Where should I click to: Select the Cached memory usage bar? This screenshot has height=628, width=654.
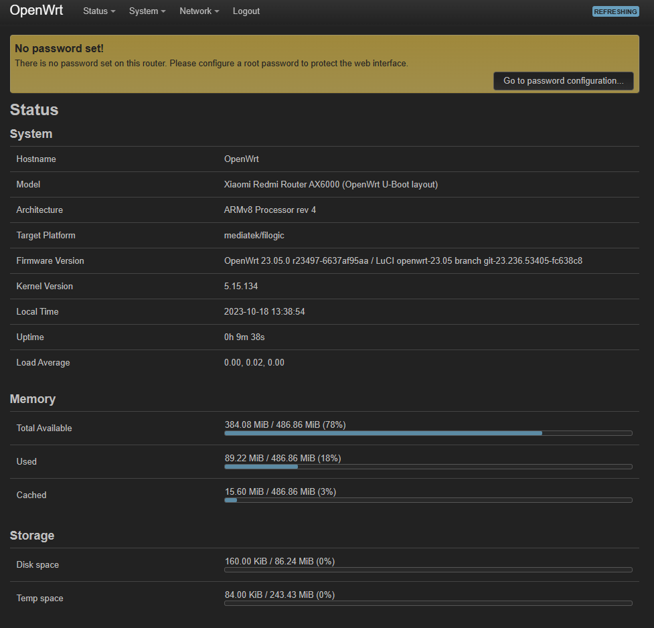(428, 500)
